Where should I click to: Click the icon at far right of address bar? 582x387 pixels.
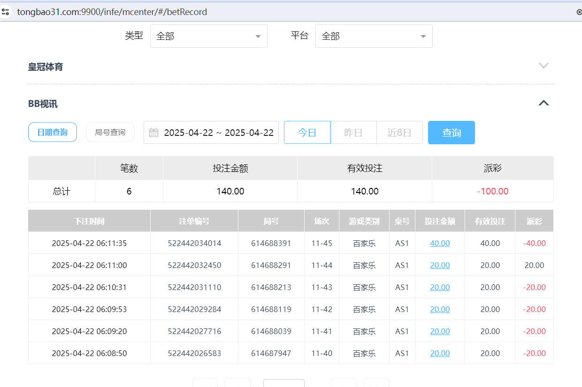click(579, 12)
